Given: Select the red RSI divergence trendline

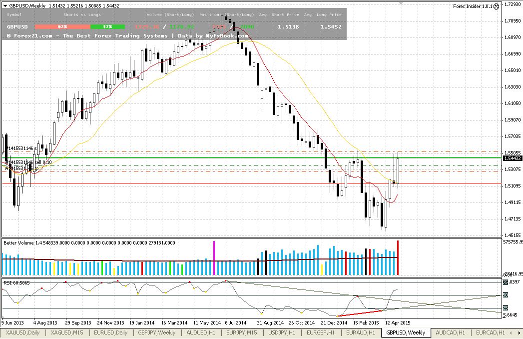Looking at the screenshot, I should click(x=360, y=313).
